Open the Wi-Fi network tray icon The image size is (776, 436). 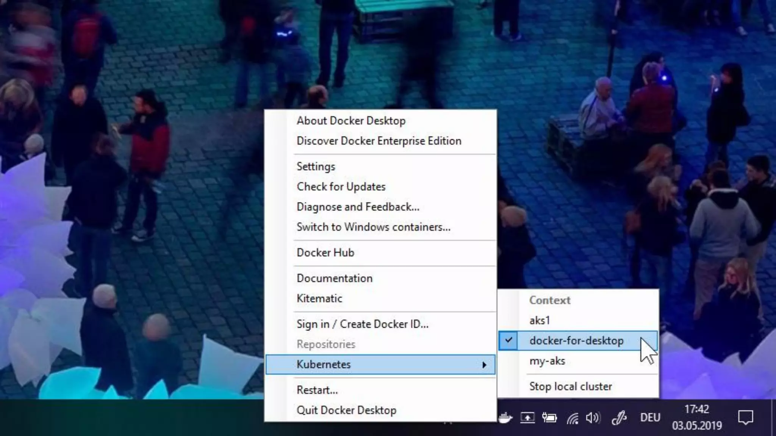click(x=572, y=418)
